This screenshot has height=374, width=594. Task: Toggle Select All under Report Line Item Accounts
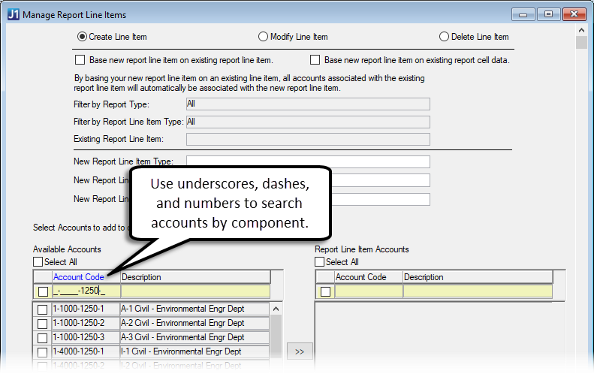(320, 262)
